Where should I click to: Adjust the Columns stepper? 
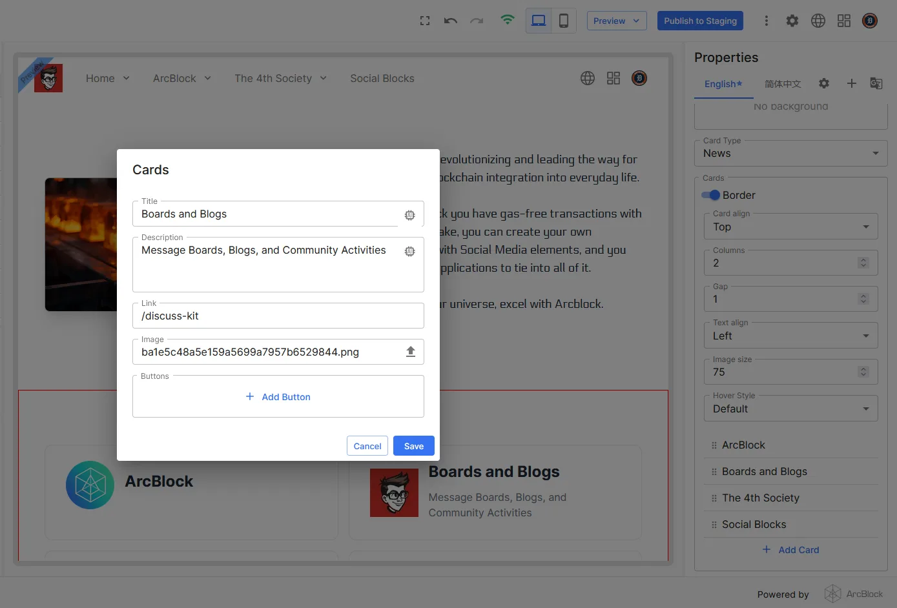tap(863, 263)
